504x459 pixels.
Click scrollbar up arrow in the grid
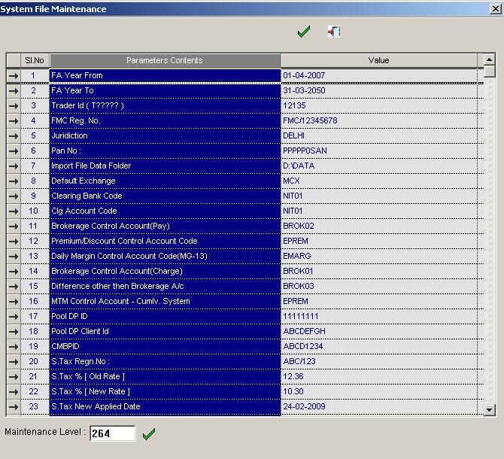pos(490,59)
